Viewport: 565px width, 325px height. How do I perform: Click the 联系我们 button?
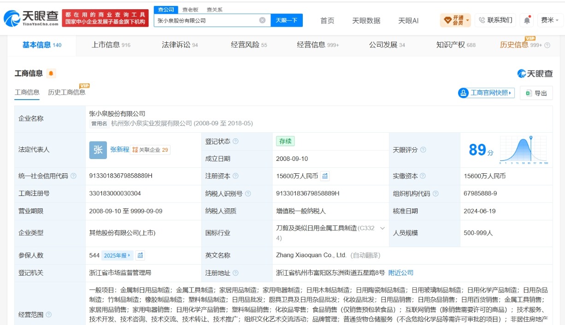coord(495,20)
